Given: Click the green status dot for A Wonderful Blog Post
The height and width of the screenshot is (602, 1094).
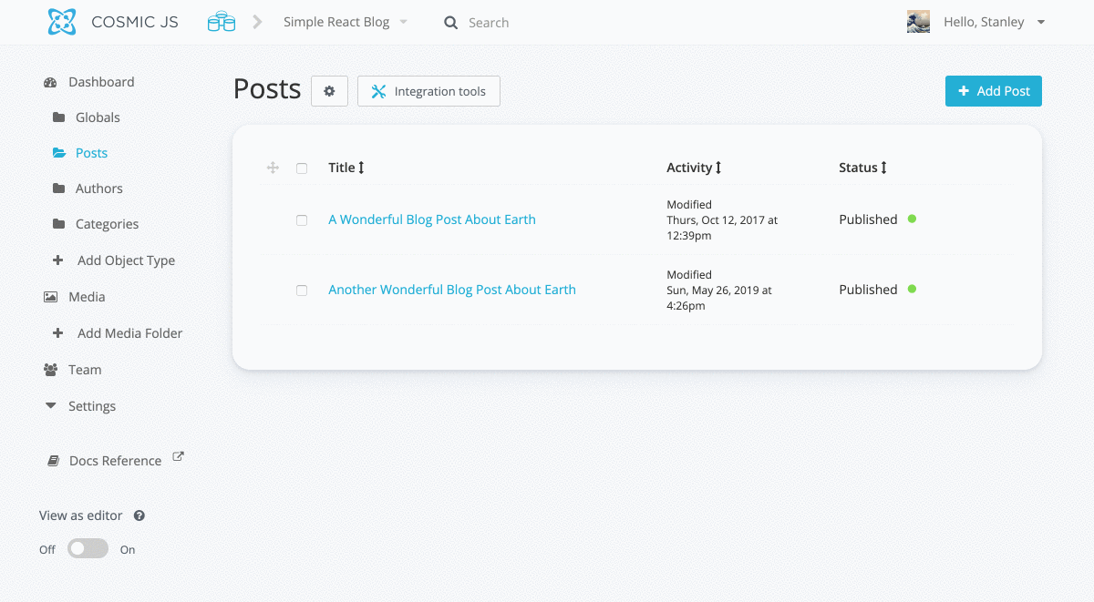Looking at the screenshot, I should point(912,219).
